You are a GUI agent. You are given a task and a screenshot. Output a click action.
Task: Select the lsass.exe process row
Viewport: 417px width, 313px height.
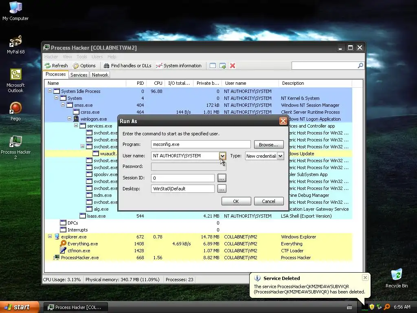point(198,216)
